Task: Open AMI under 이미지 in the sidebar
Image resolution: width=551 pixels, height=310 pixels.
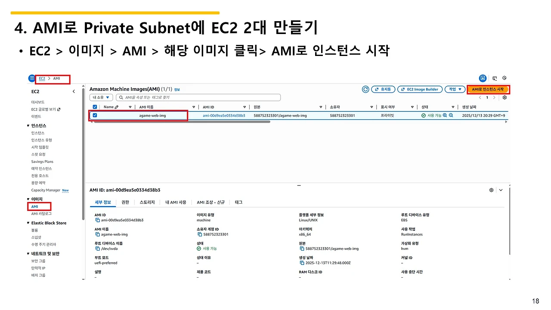Action: coord(34,207)
